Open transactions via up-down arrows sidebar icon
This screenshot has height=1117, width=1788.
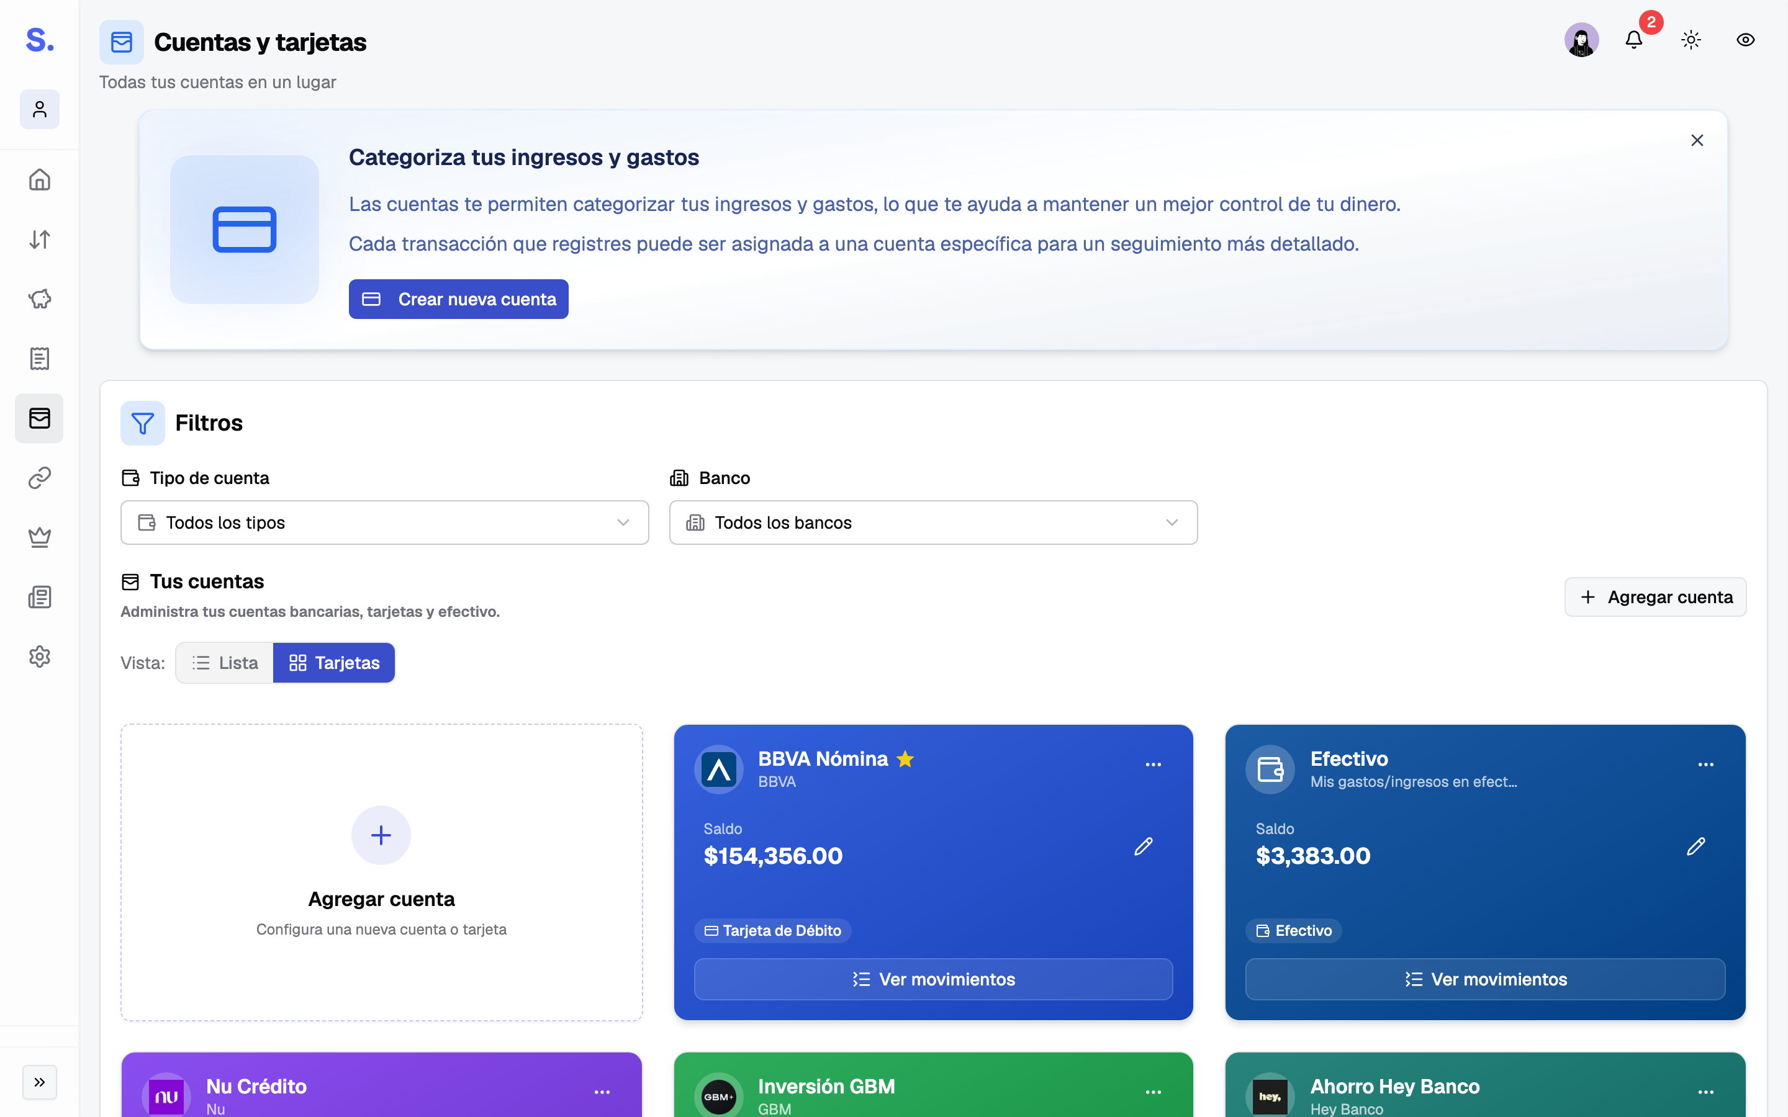click(x=40, y=240)
